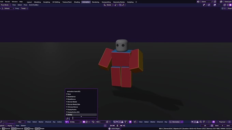Open the Drag Tweak dropdown
Screen dimensions: 232x130
pyautogui.click(x=24, y=8)
